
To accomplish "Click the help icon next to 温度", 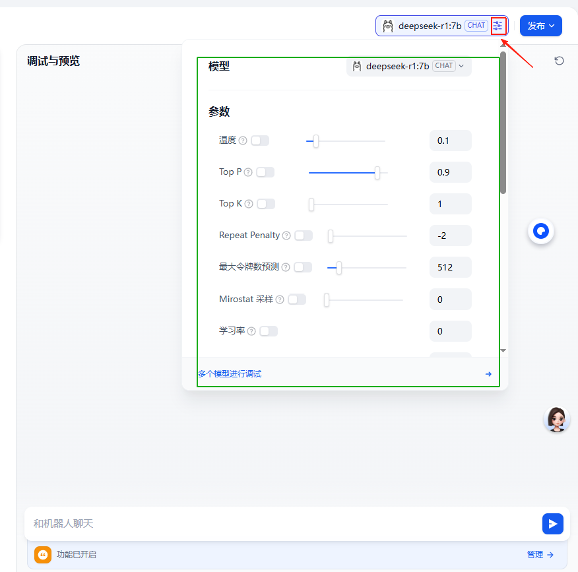I will (x=243, y=141).
